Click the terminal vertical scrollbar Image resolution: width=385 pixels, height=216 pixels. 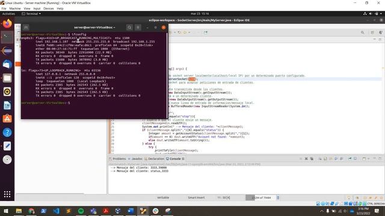[x=167, y=75]
